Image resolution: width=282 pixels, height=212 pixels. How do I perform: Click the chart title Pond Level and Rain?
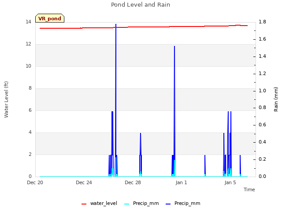point(141,5)
